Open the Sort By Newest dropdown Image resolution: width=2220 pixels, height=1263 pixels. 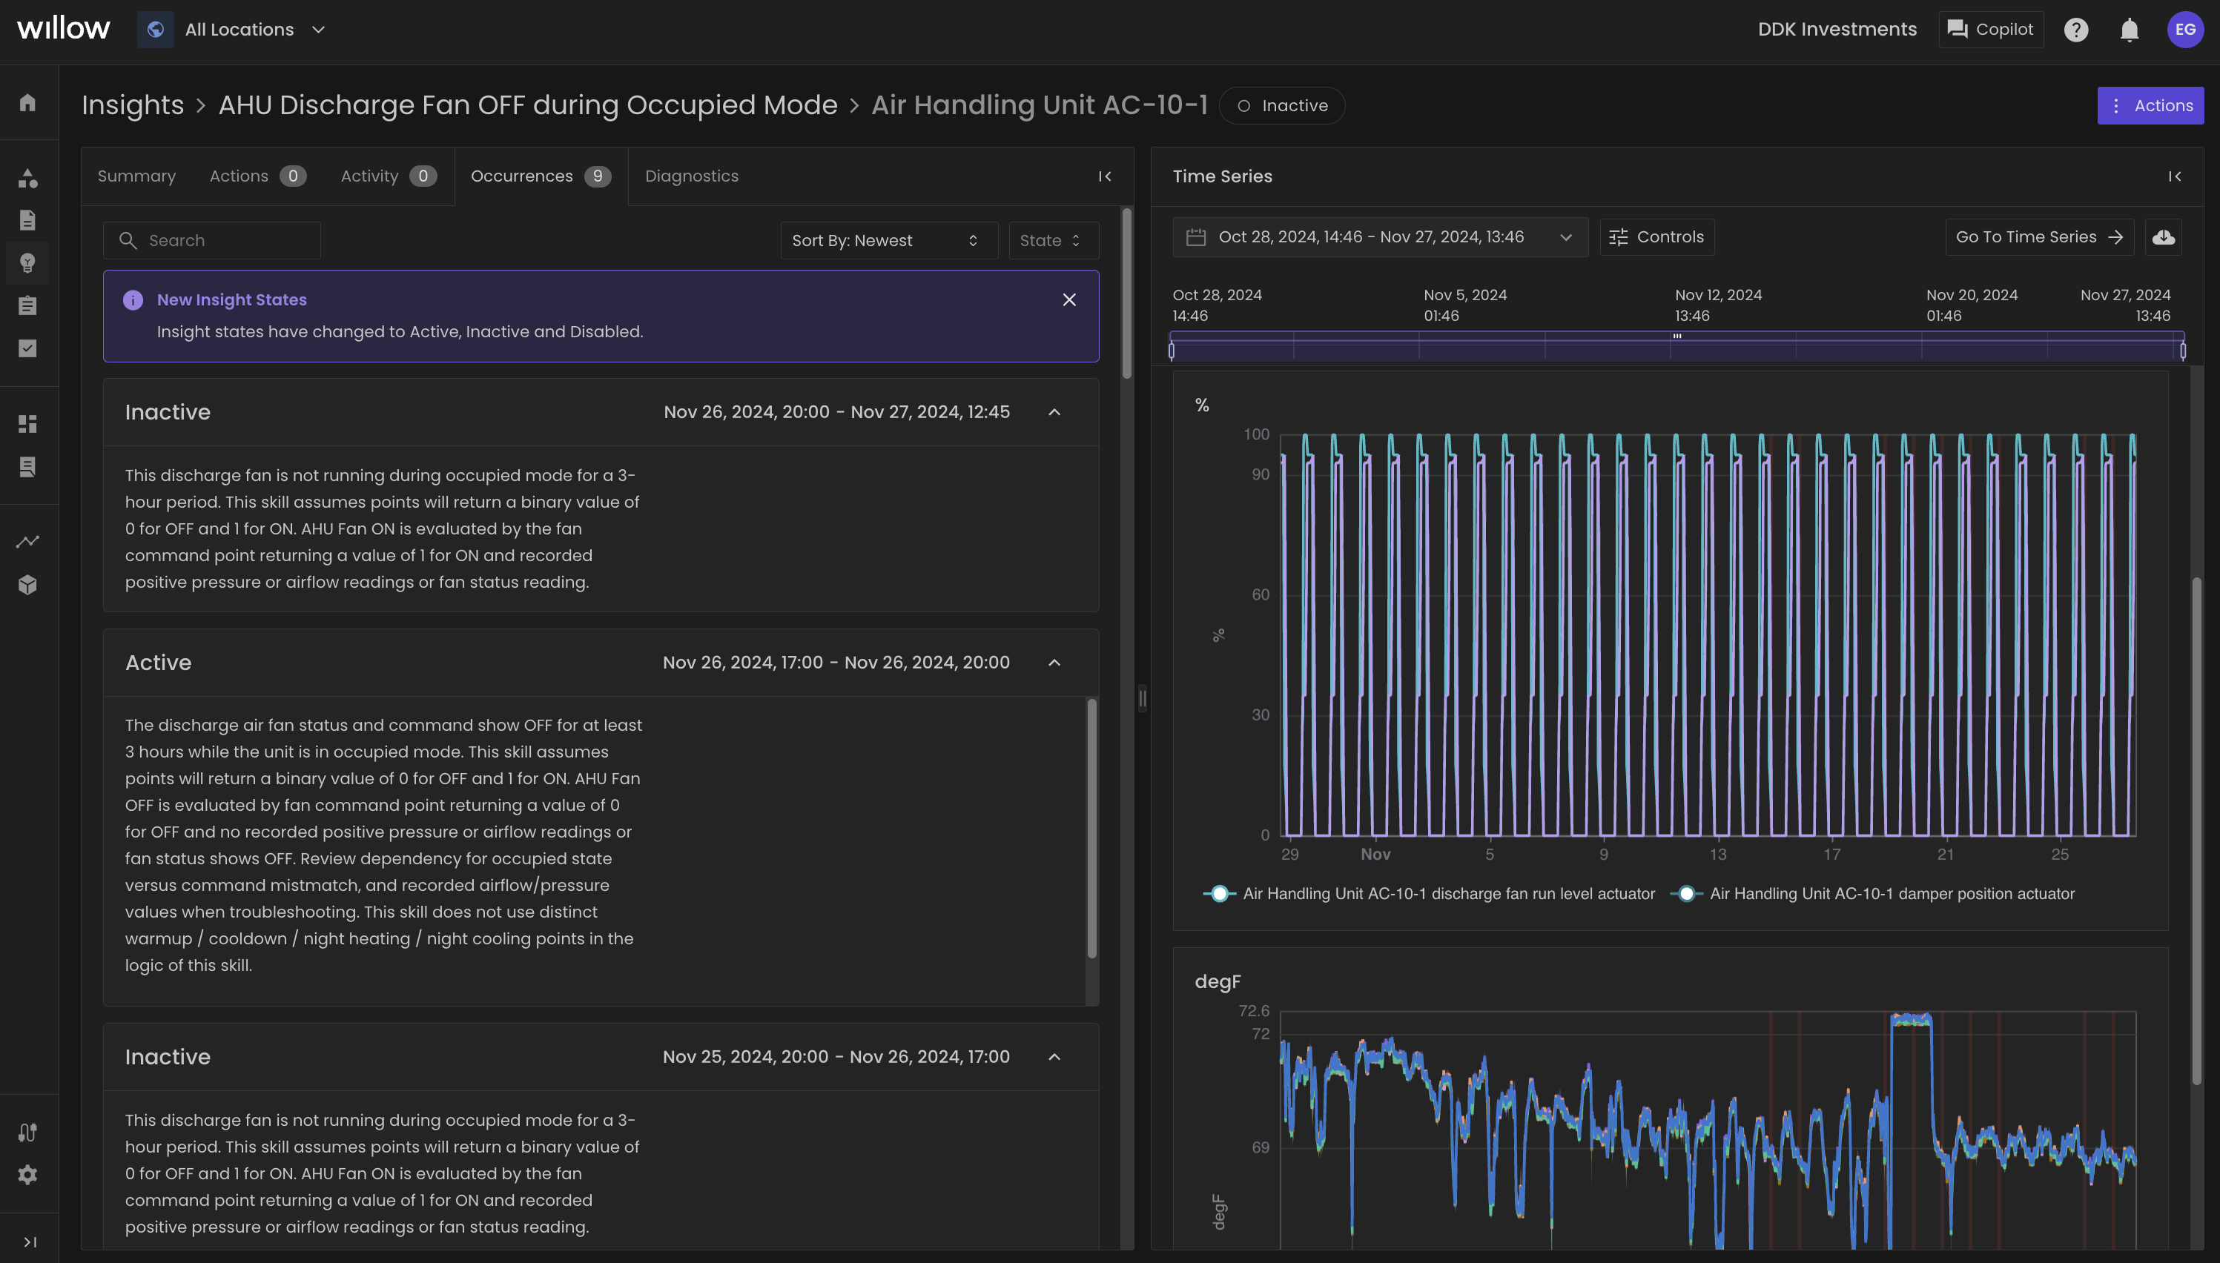click(x=887, y=240)
